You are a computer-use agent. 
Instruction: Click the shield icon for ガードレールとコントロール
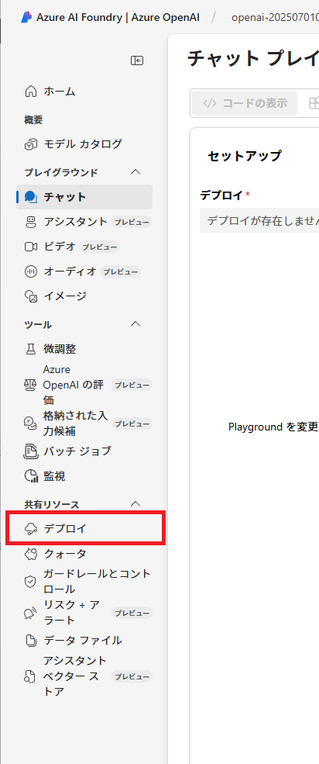[x=31, y=582]
